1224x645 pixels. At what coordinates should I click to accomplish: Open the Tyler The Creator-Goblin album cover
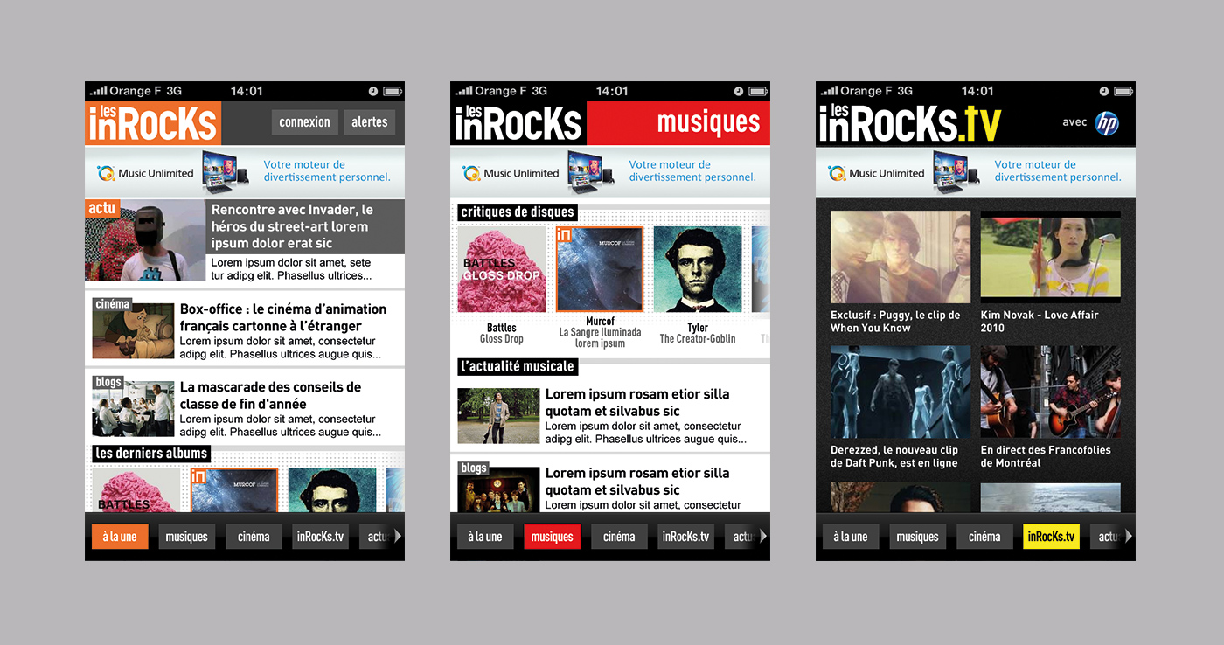697,269
